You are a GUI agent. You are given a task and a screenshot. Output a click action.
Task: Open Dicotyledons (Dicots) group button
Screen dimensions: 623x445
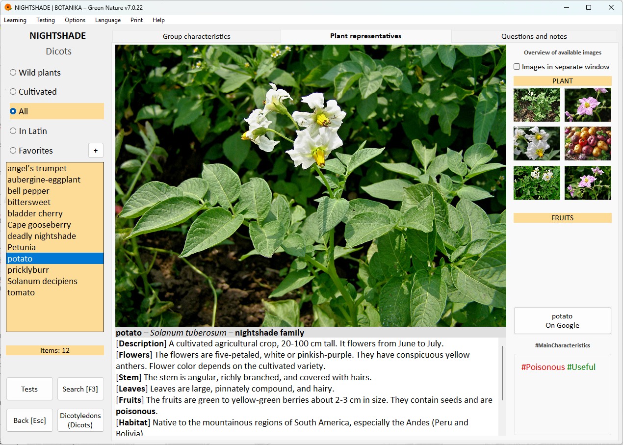pyautogui.click(x=80, y=420)
